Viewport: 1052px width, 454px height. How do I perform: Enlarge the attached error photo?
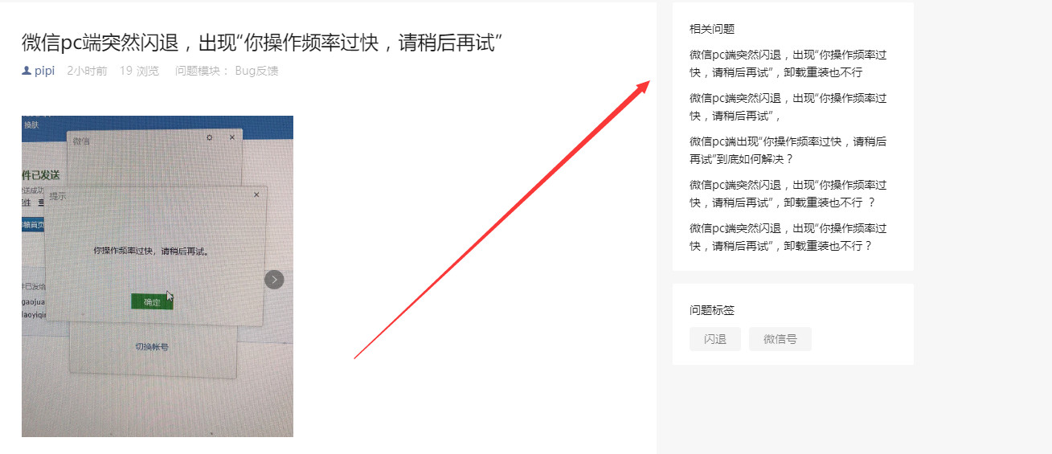pos(158,276)
